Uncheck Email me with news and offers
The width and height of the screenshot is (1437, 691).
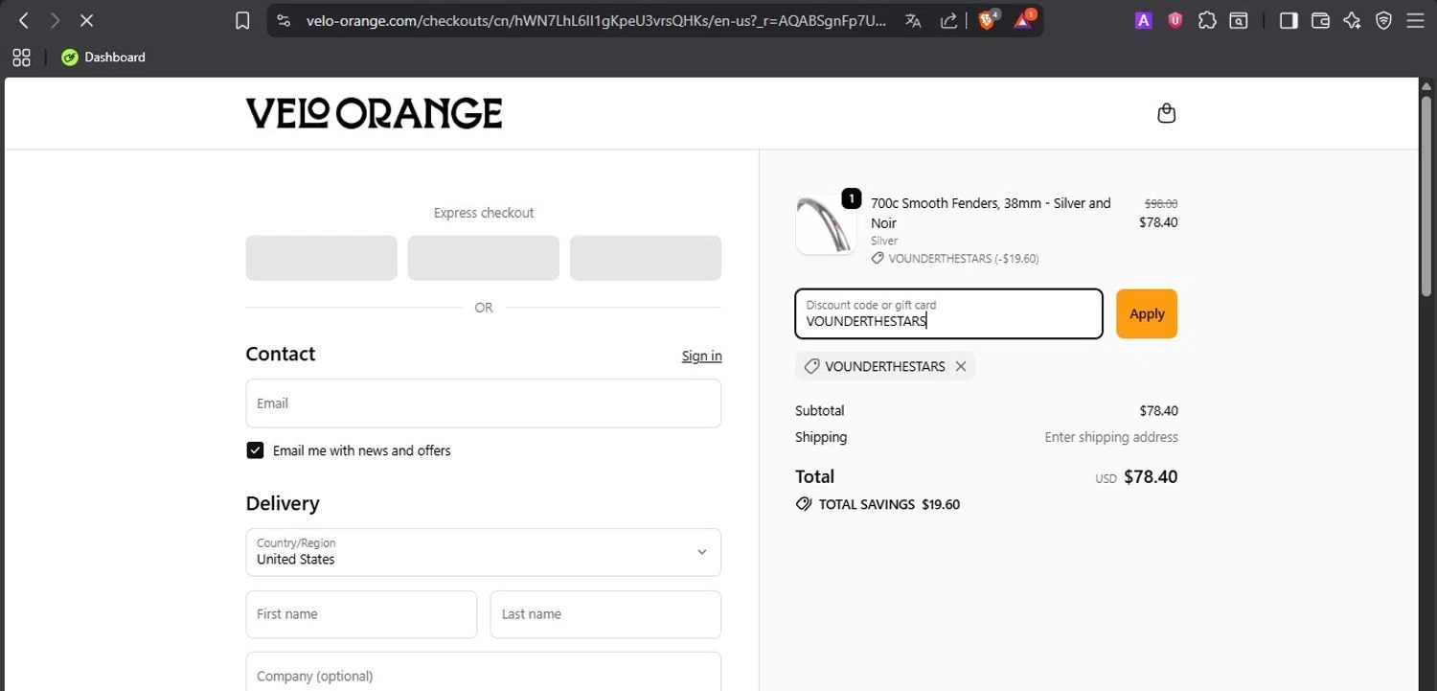click(255, 450)
